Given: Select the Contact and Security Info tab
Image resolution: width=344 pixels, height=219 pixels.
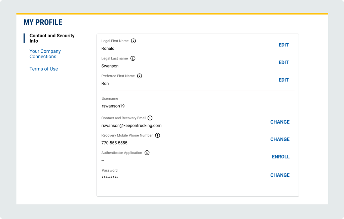Looking at the screenshot, I should pos(52,38).
